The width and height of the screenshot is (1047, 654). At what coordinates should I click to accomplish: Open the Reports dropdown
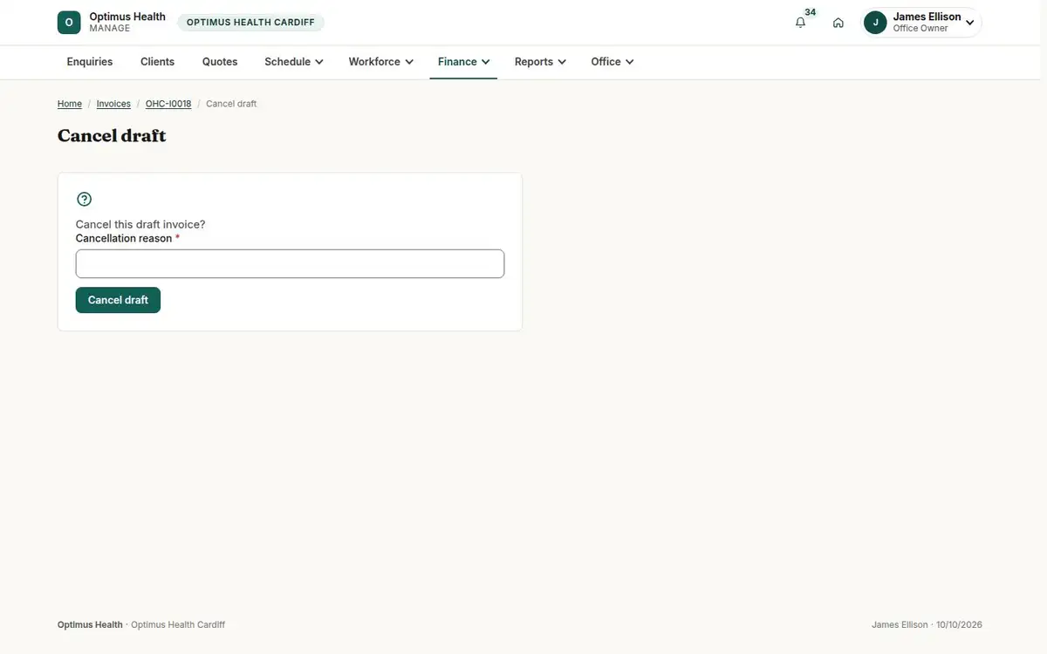click(540, 62)
